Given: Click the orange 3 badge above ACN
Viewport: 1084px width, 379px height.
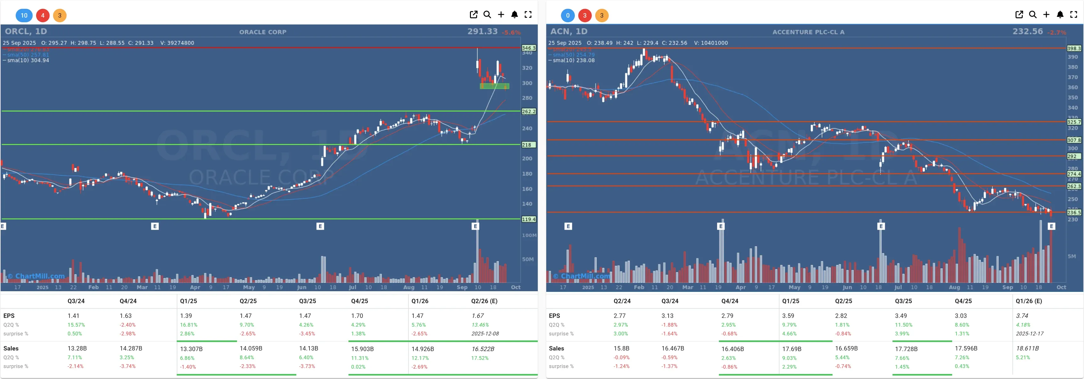Looking at the screenshot, I should [602, 16].
